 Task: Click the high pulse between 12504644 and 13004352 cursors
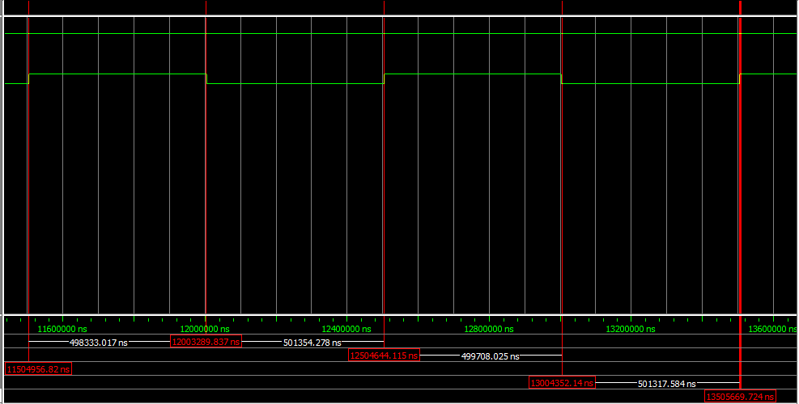[x=473, y=74]
